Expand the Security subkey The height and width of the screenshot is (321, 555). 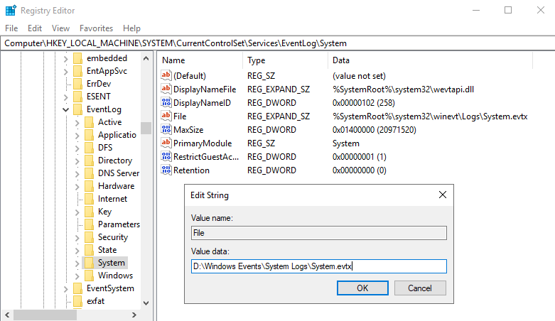pos(77,237)
